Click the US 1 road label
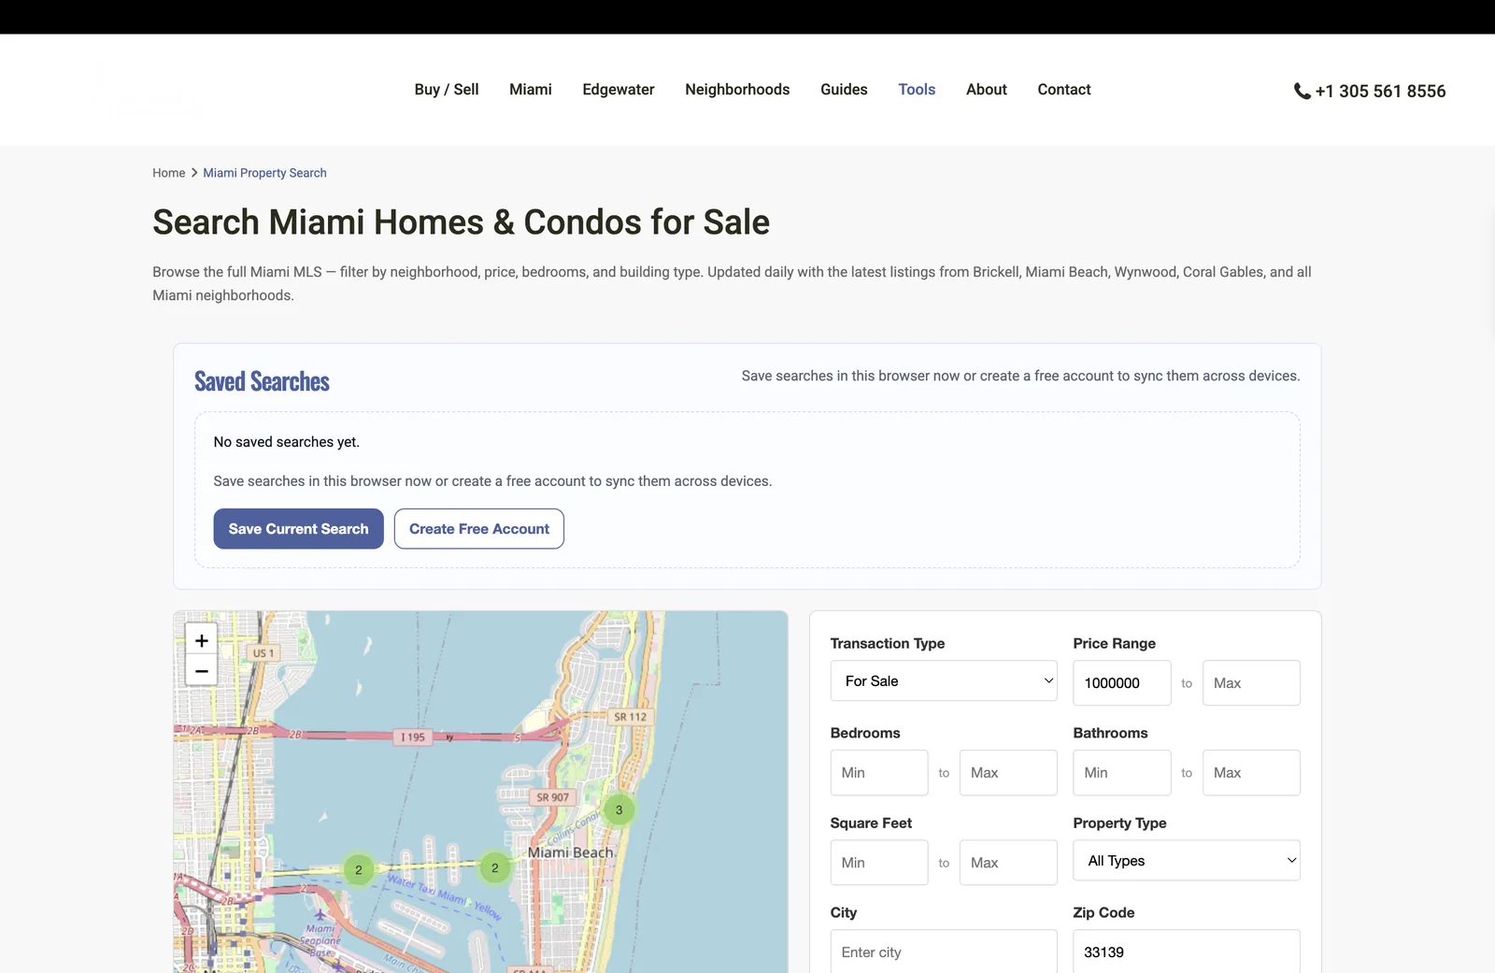1495x973 pixels. coord(263,653)
